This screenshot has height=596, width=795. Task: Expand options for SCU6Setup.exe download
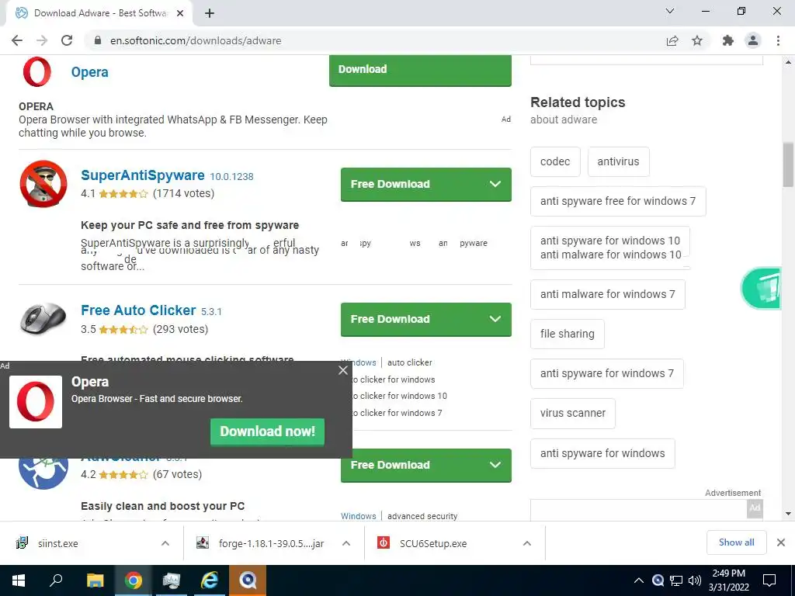click(x=527, y=543)
